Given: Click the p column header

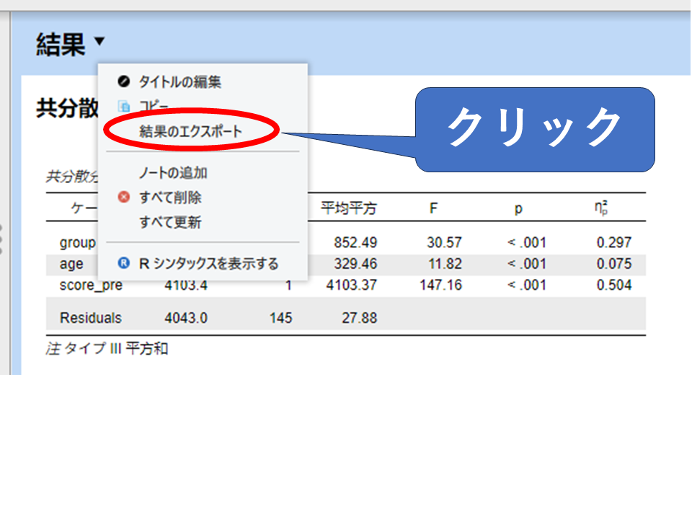Looking at the screenshot, I should click(x=518, y=209).
